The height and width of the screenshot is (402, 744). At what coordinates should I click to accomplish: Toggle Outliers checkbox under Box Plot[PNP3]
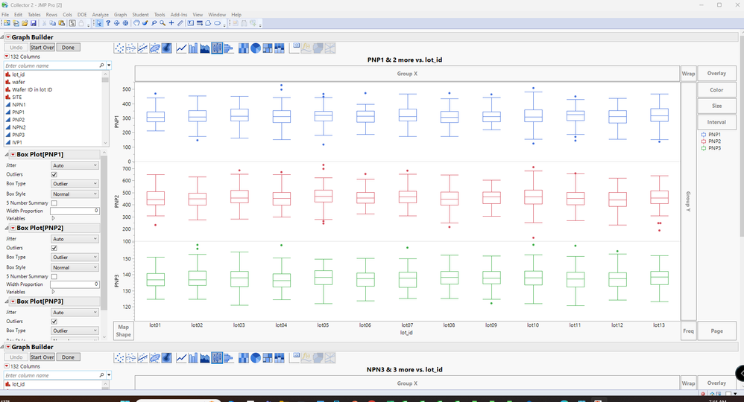click(x=54, y=322)
